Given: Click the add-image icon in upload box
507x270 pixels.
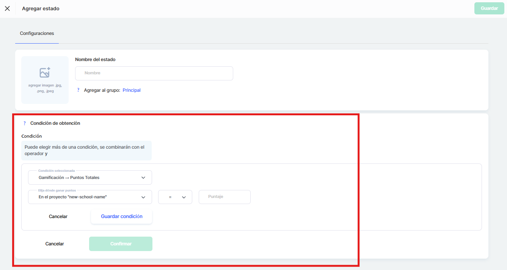Looking at the screenshot, I should click(x=45, y=72).
